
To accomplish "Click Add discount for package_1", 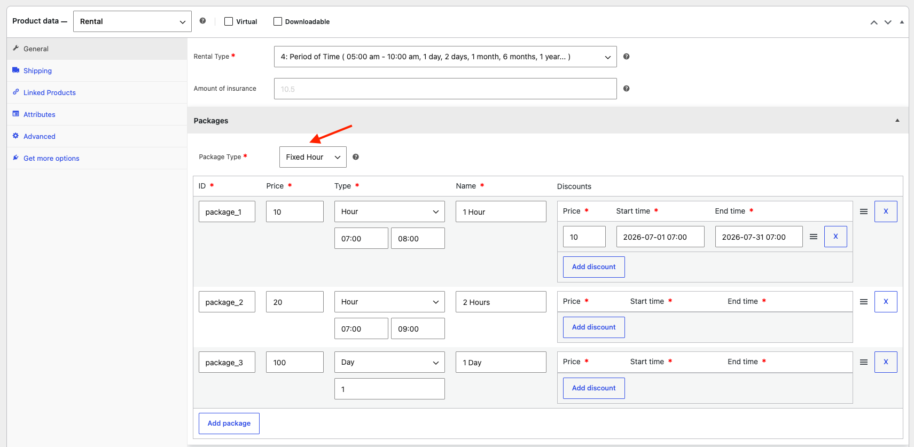I will tap(594, 267).
